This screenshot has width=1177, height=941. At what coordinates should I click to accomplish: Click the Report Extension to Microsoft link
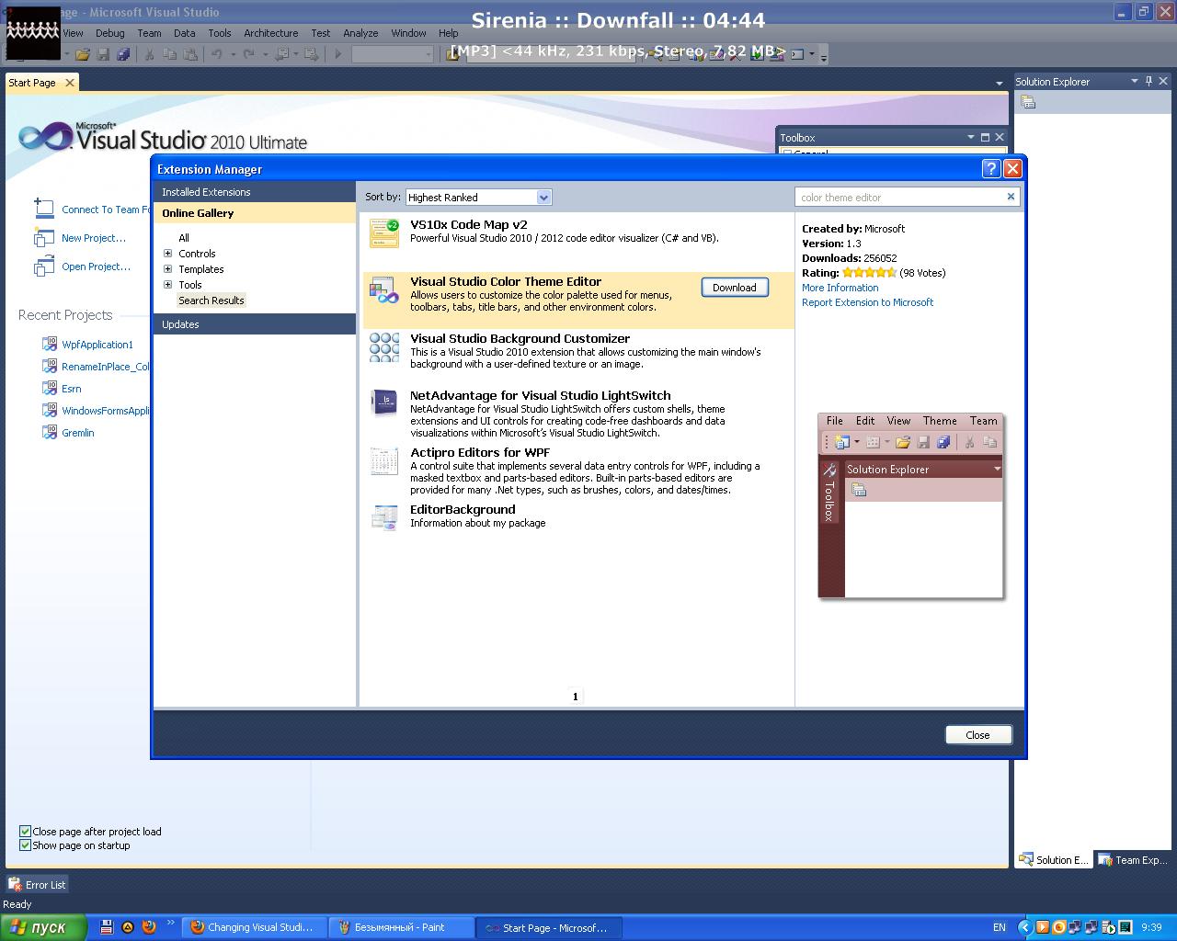[x=867, y=302]
